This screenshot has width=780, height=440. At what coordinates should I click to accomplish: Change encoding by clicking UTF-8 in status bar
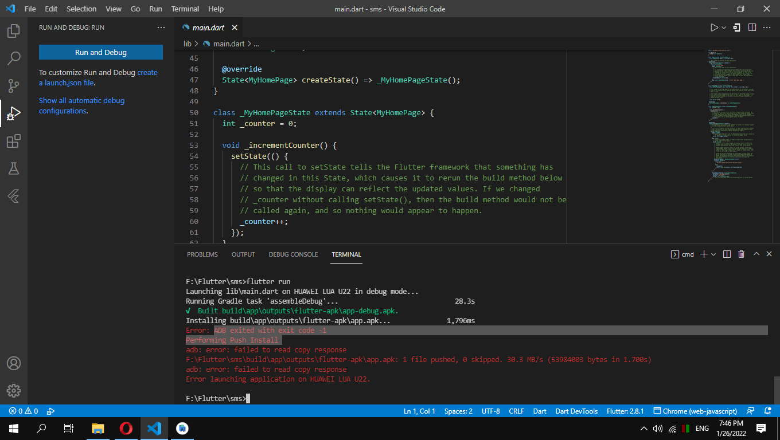tap(490, 411)
